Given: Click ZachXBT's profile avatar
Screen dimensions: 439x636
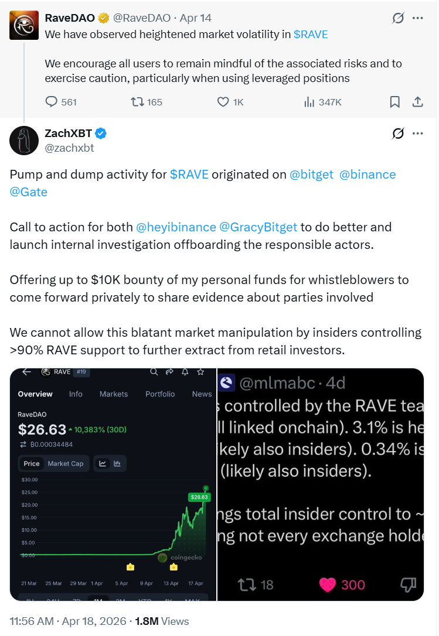Looking at the screenshot, I should [x=24, y=141].
